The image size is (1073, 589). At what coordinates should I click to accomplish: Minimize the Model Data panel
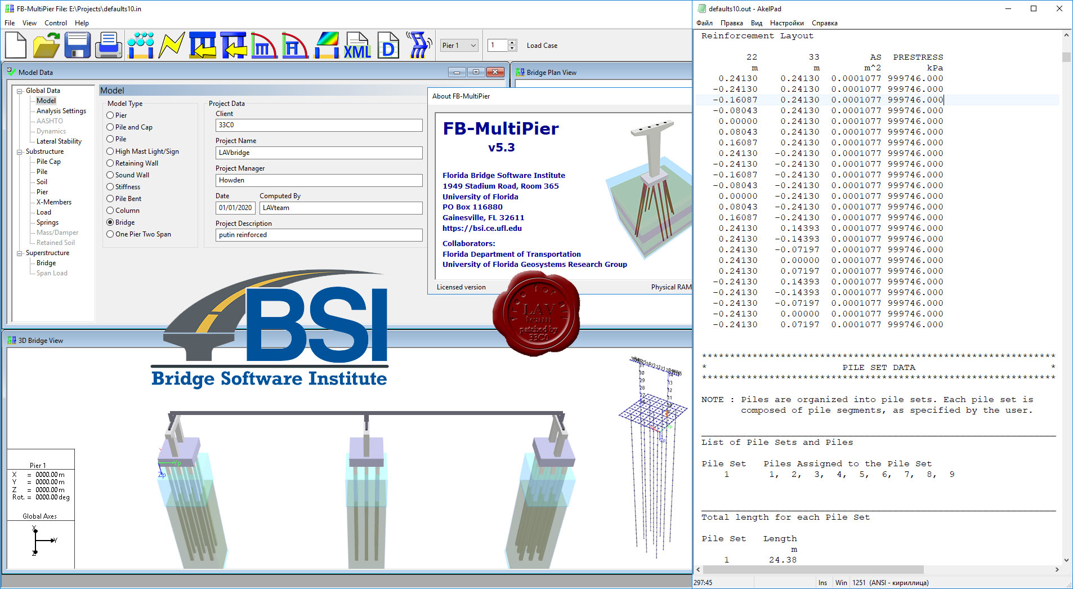point(457,72)
